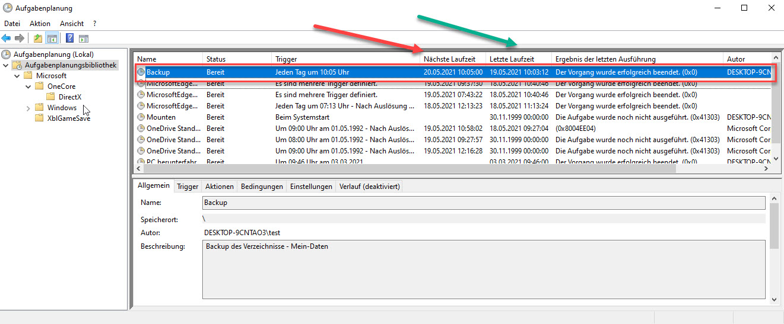784x324 pixels.
Task: Open Help via the blue question mark icon
Action: (70, 39)
